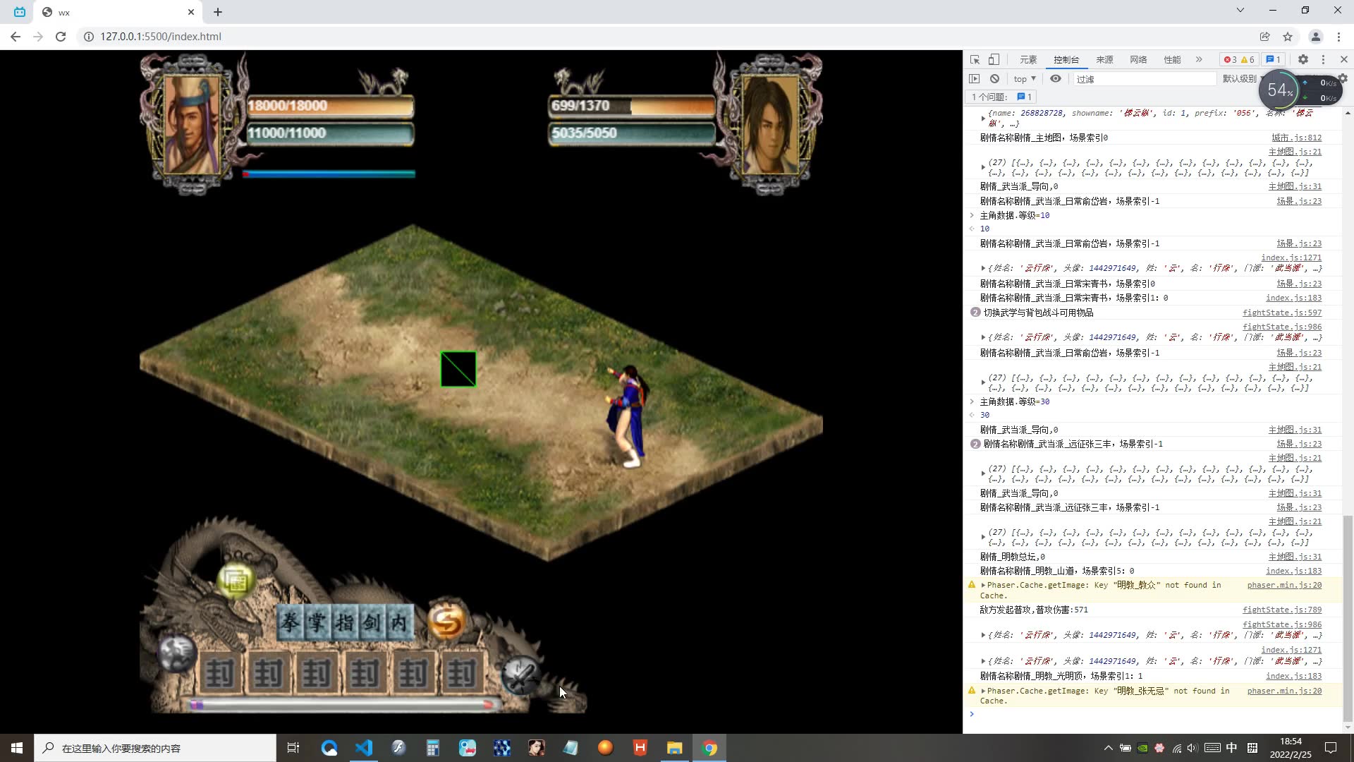The image size is (1354, 762).
Task: Click the player portrait with straw hat
Action: pyautogui.click(x=192, y=124)
